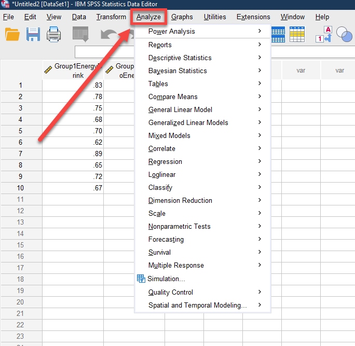Image resolution: width=355 pixels, height=346 pixels.
Task: Click the cell with value .62
Action: point(73,142)
